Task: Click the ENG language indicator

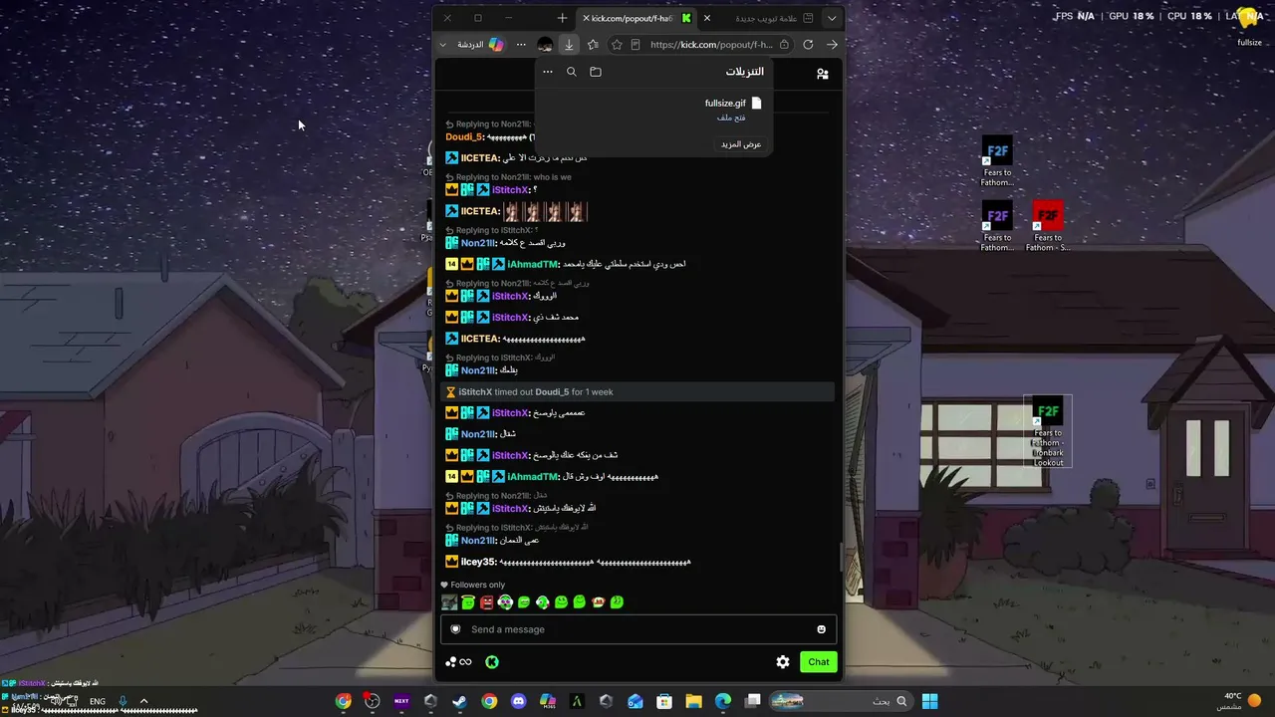Action: pyautogui.click(x=98, y=701)
